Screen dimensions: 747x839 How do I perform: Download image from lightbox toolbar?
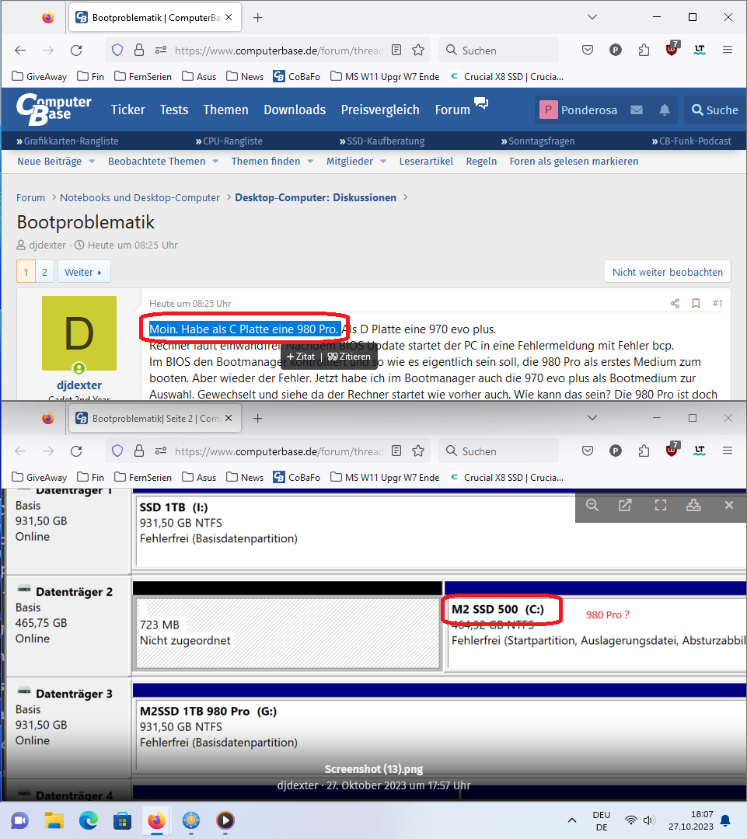tap(693, 505)
